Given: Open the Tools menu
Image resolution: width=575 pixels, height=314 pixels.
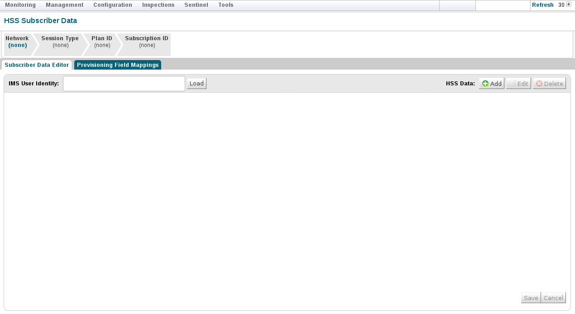Looking at the screenshot, I should point(225,5).
